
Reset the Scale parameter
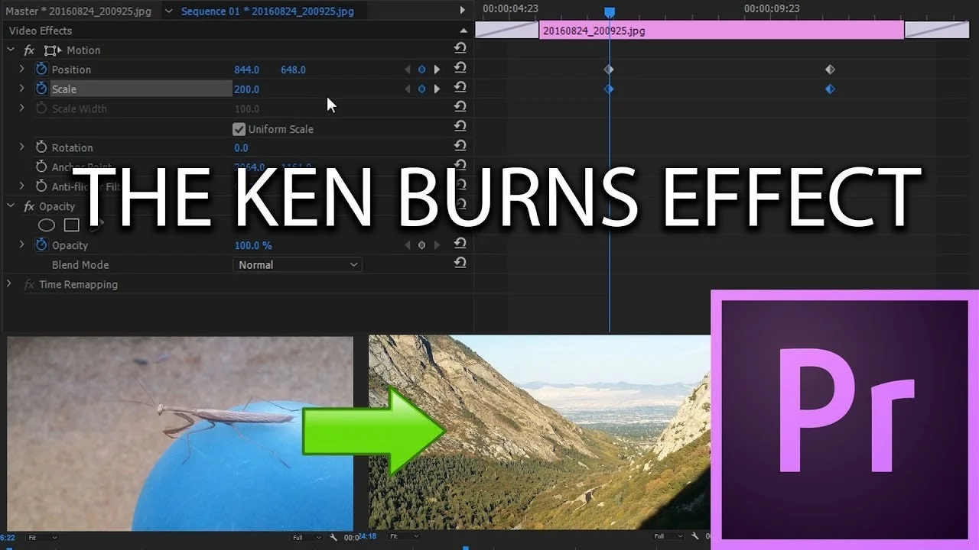tap(460, 87)
